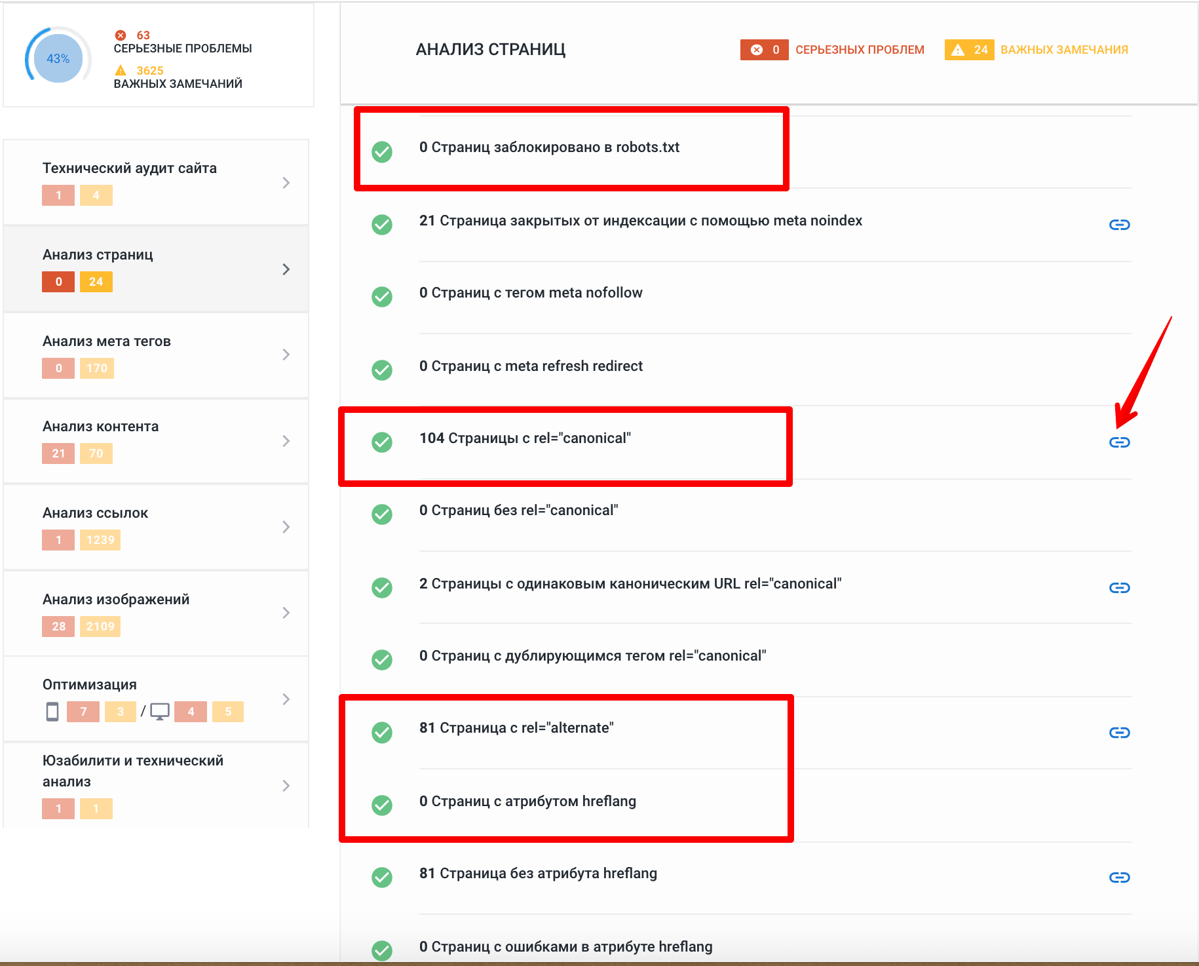The width and height of the screenshot is (1199, 966).
Task: Click green check icon for meta refresh redirect row
Action: pos(382,370)
